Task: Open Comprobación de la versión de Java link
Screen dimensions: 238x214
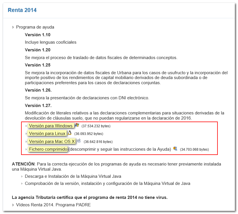Action: click(107, 183)
